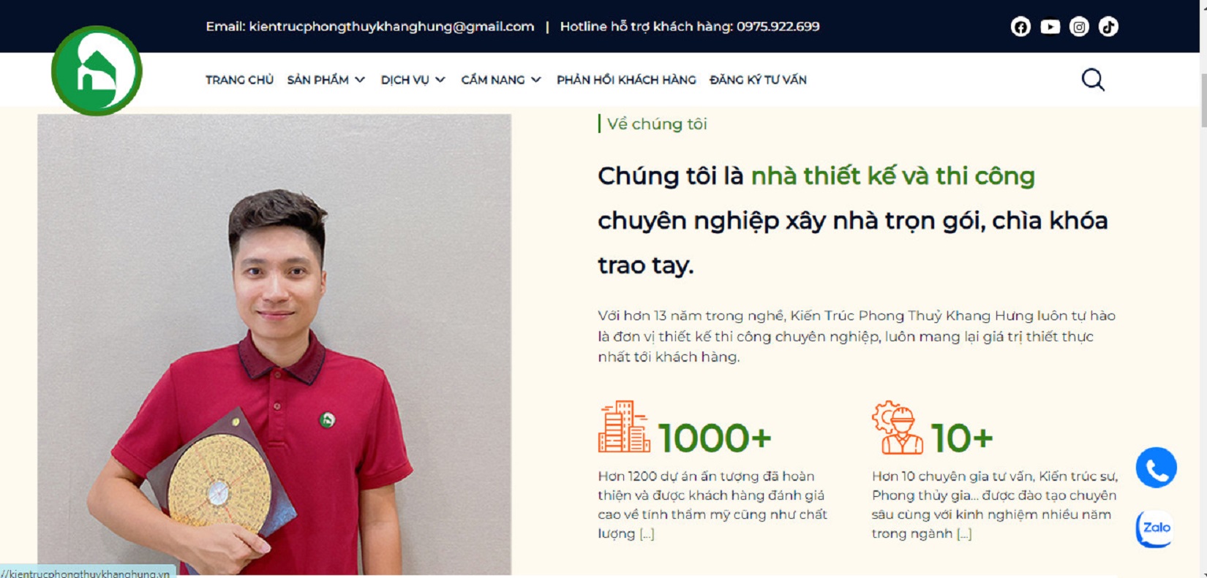Click the engineer icon beside 10+
Image resolution: width=1207 pixels, height=578 pixels.
coord(898,427)
